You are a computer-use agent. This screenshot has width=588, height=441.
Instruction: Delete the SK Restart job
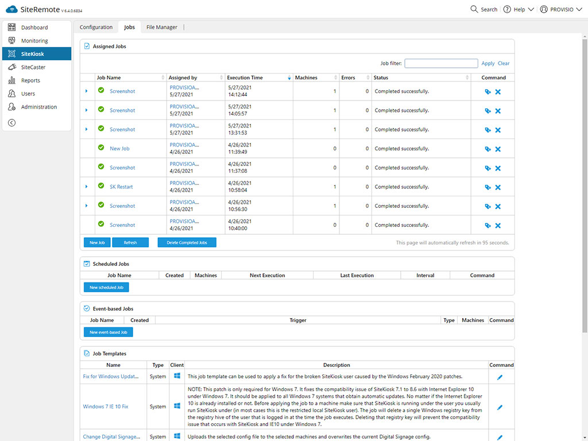point(498,187)
